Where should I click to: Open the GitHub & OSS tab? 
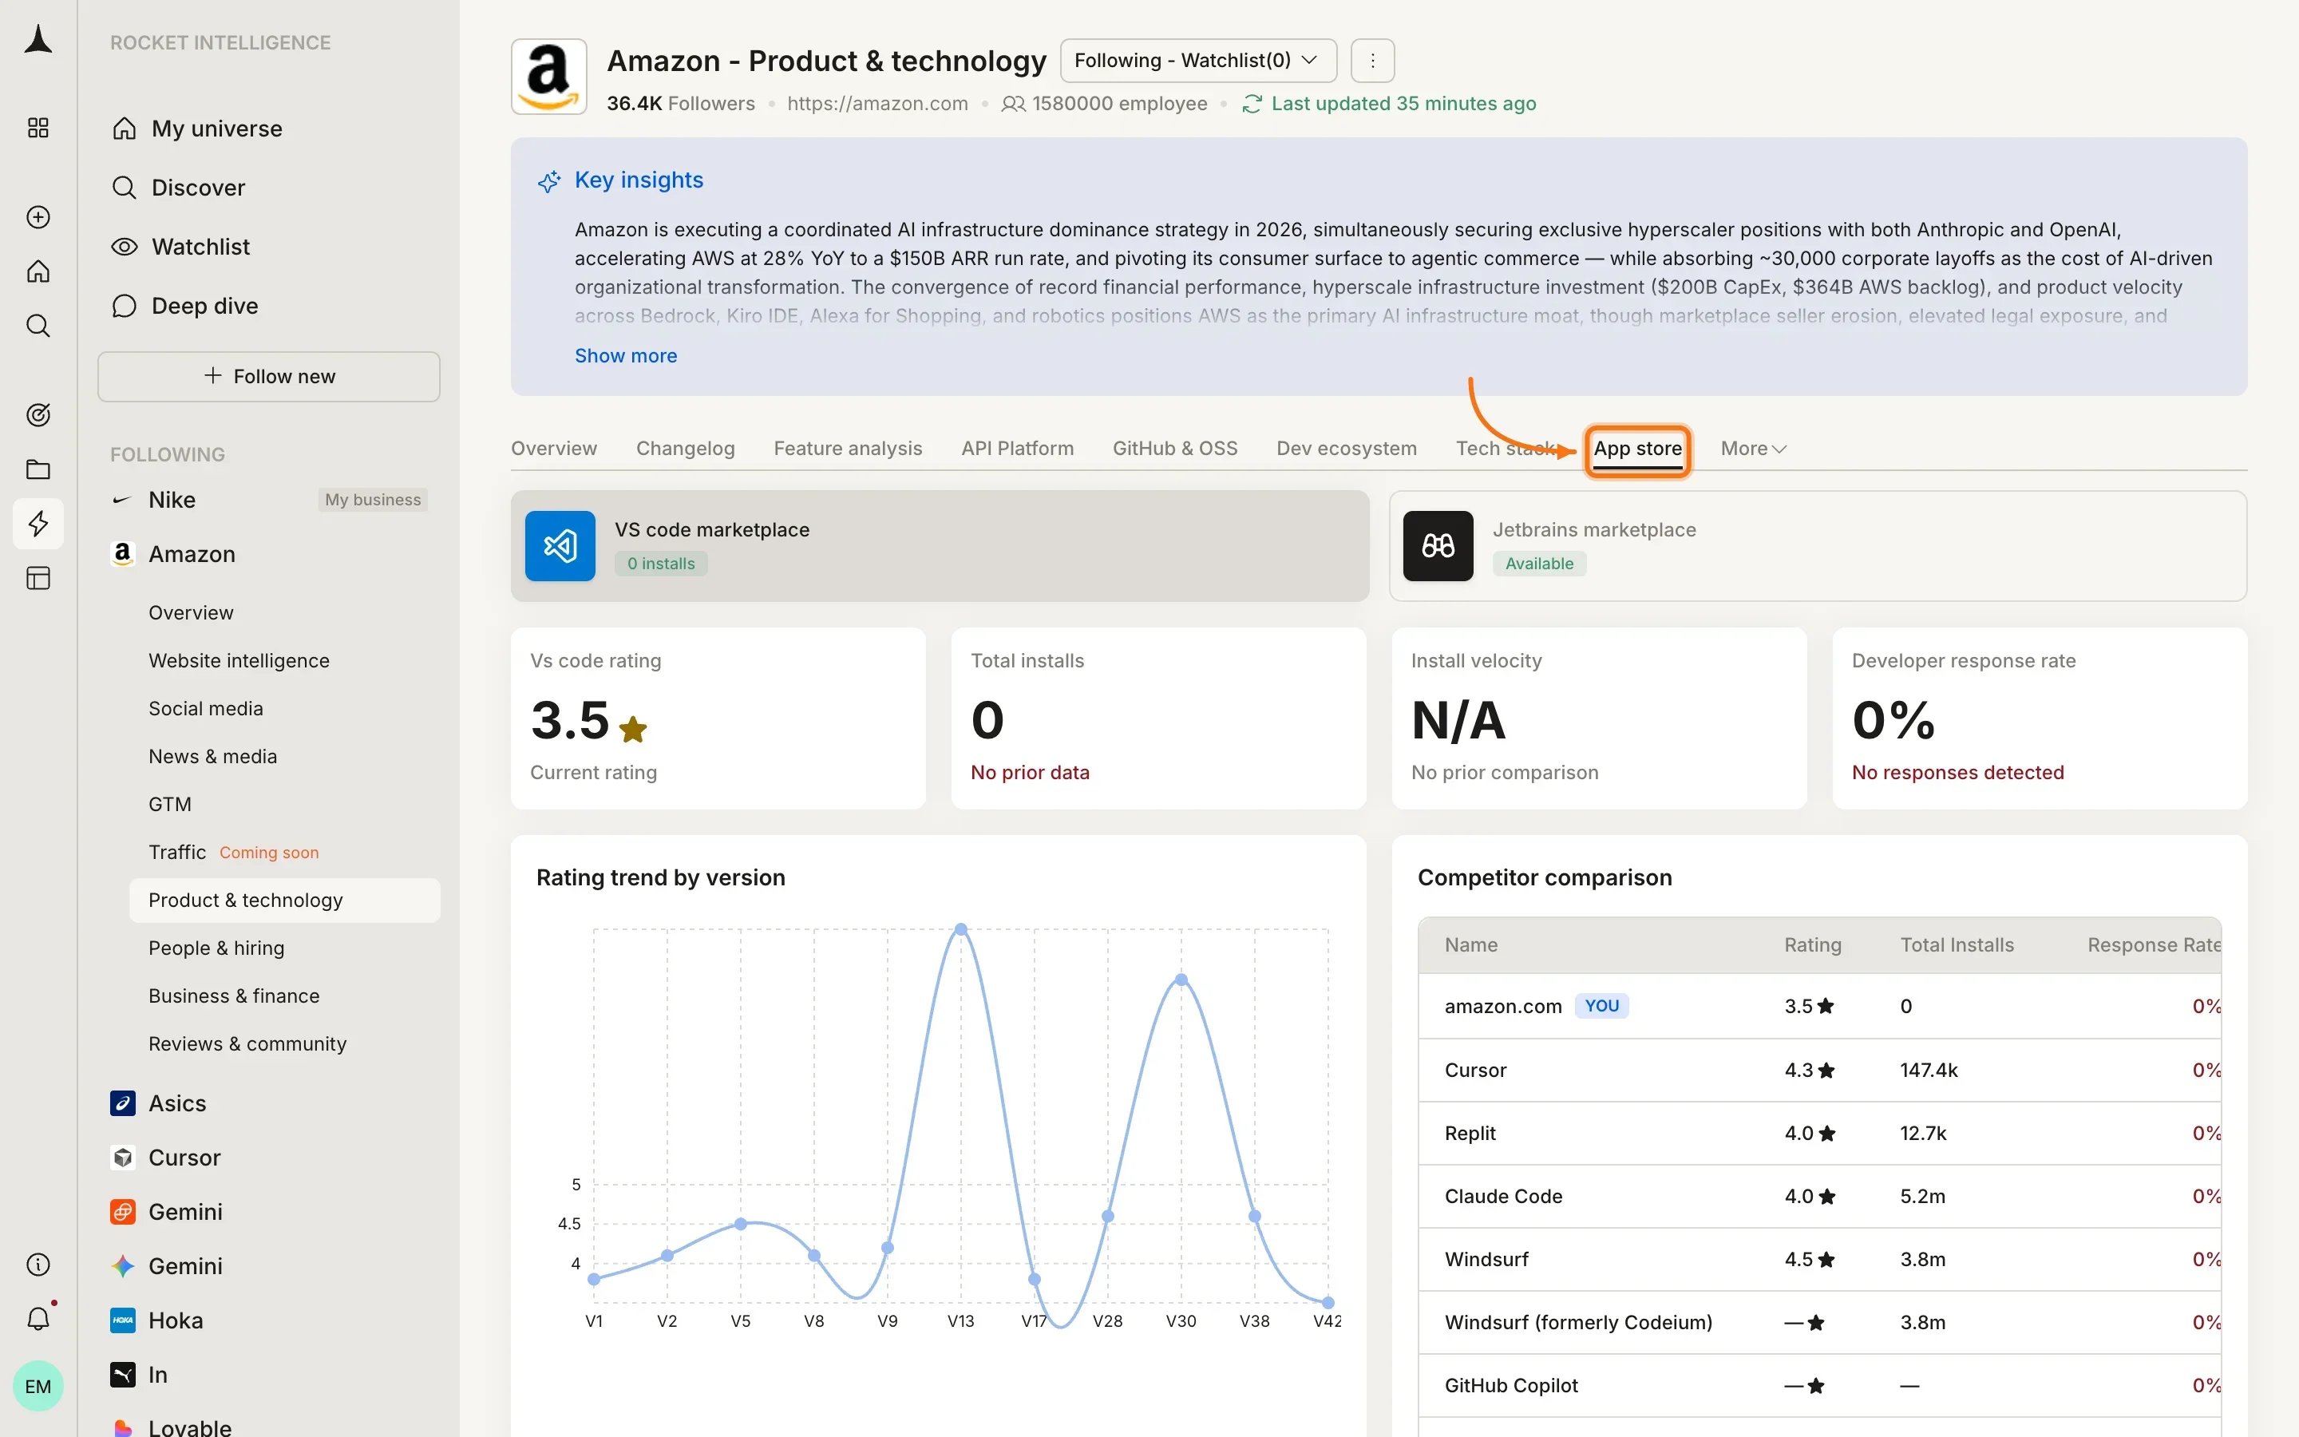pyautogui.click(x=1175, y=449)
